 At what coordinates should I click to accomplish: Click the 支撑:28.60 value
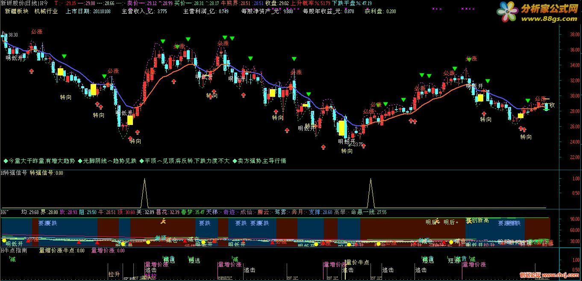(320, 211)
